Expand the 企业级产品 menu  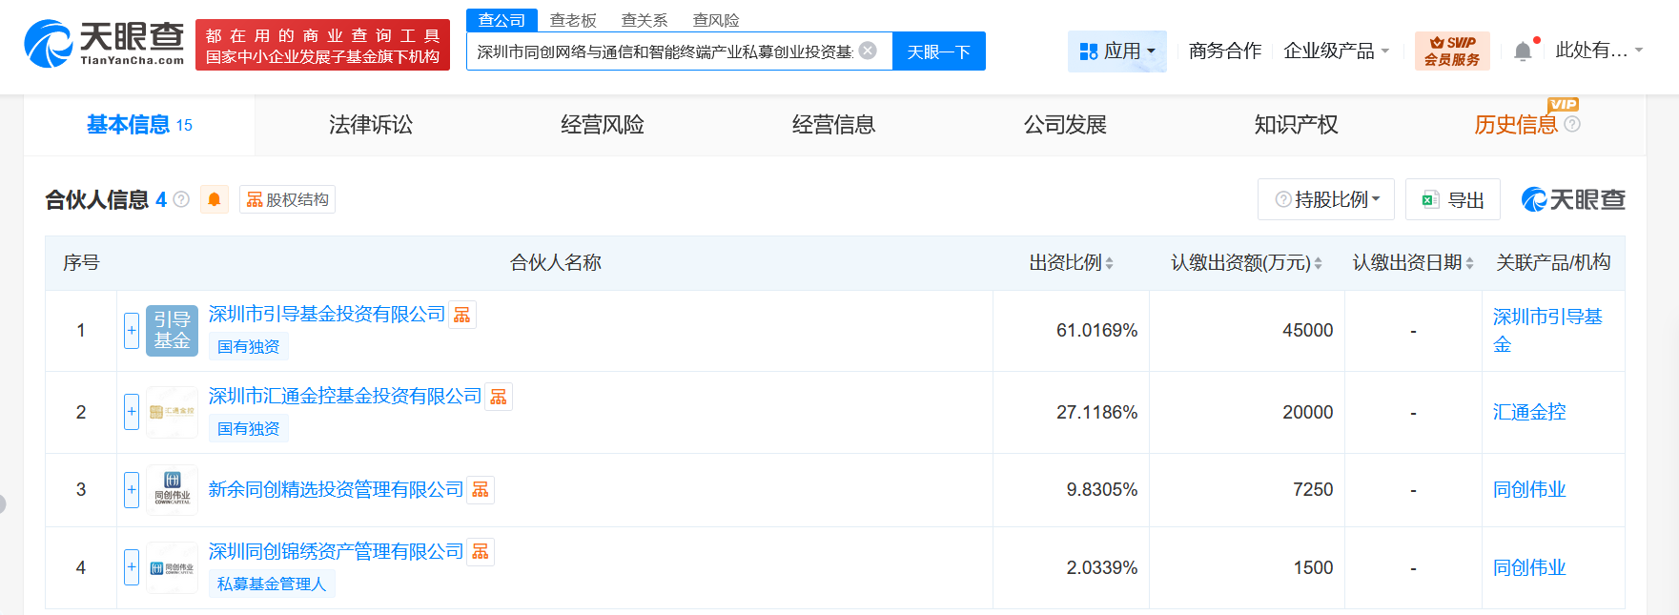pos(1336,51)
